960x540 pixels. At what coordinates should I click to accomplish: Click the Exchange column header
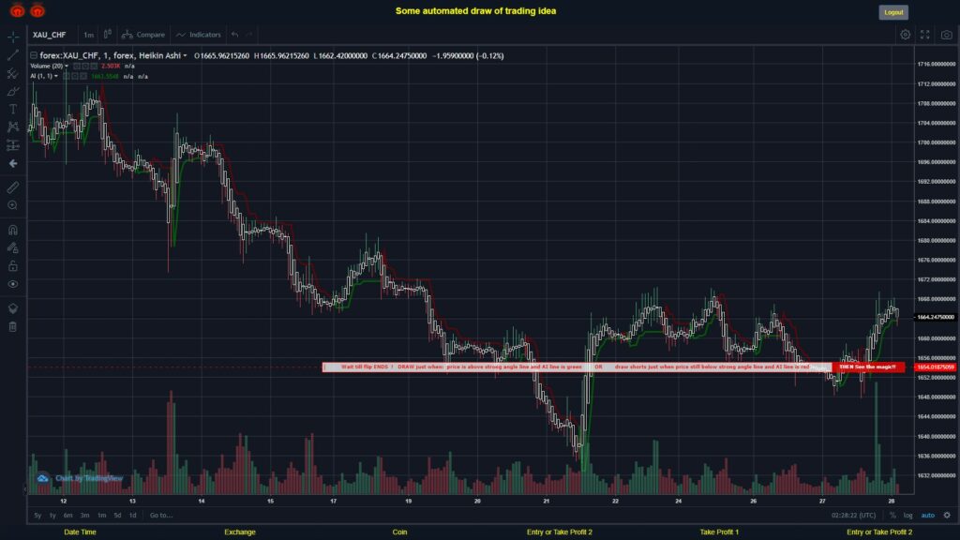pyautogui.click(x=240, y=532)
